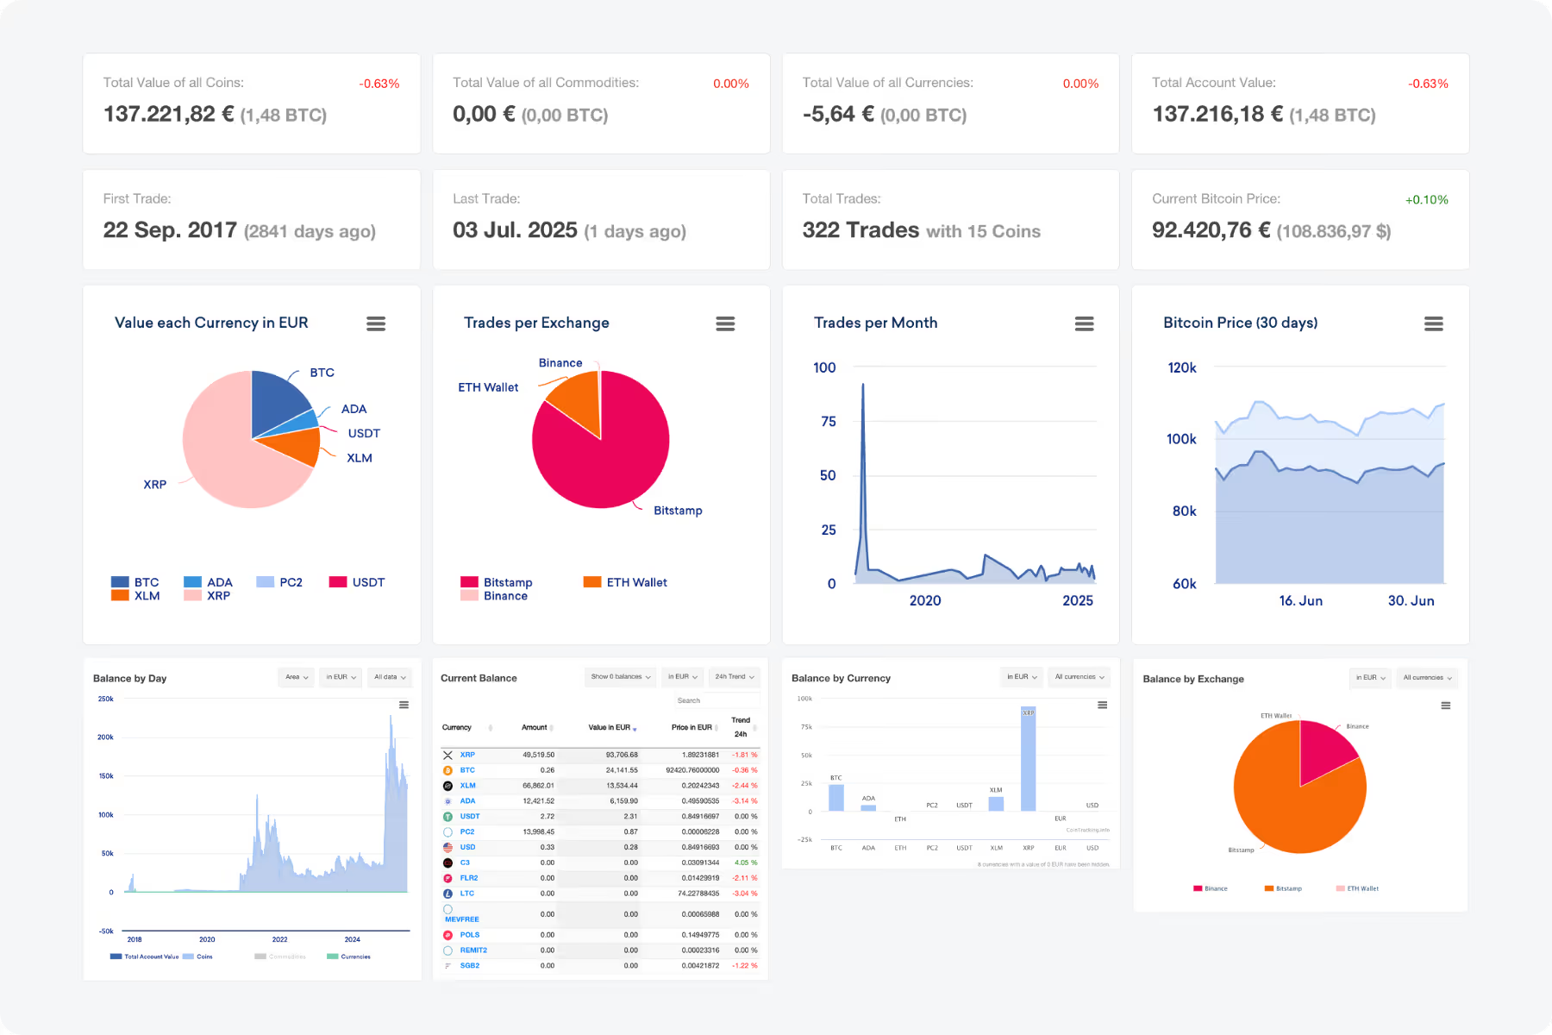The image size is (1552, 1035).
Task: Open the Value each Currency chart menu
Action: pyautogui.click(x=376, y=323)
